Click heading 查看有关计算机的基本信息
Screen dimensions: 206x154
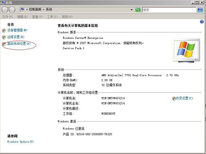pos(78,25)
